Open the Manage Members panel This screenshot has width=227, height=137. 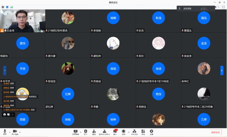click(104, 131)
